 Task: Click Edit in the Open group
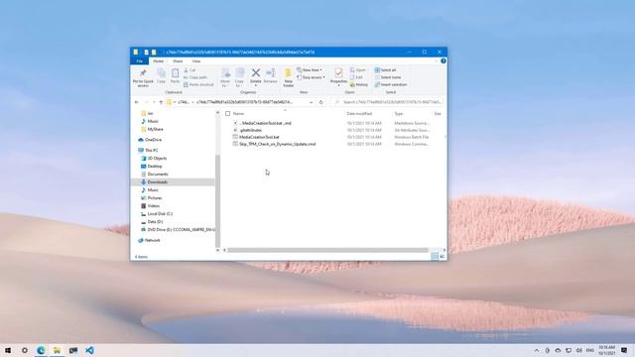(356, 77)
